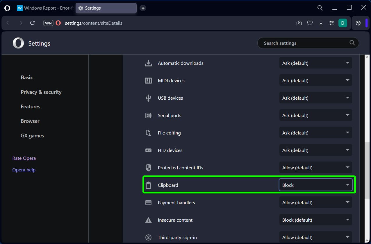Open tab search magnifier in title bar

(x=320, y=8)
